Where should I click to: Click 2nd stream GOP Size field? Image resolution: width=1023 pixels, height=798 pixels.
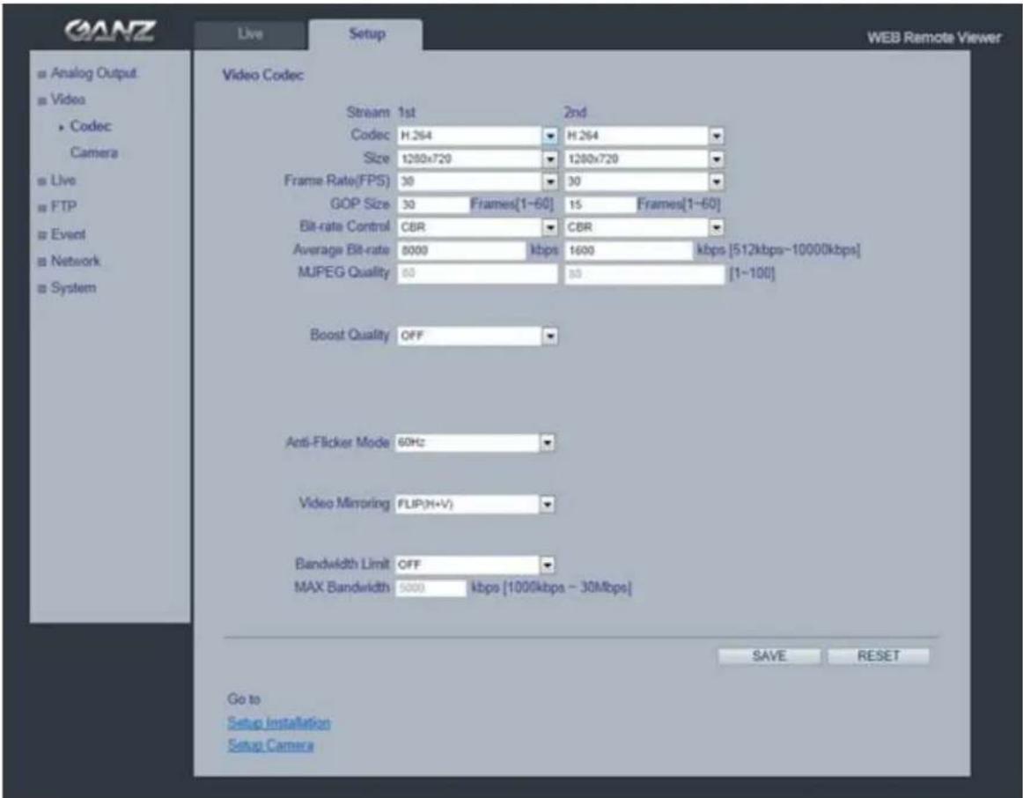[x=600, y=204]
